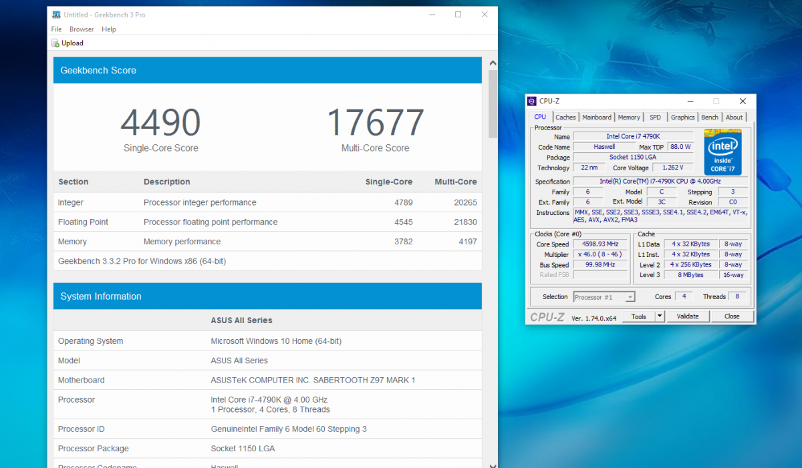The image size is (802, 468).
Task: Click the Name field Intel Core i7 4790K
Action: 633,137
